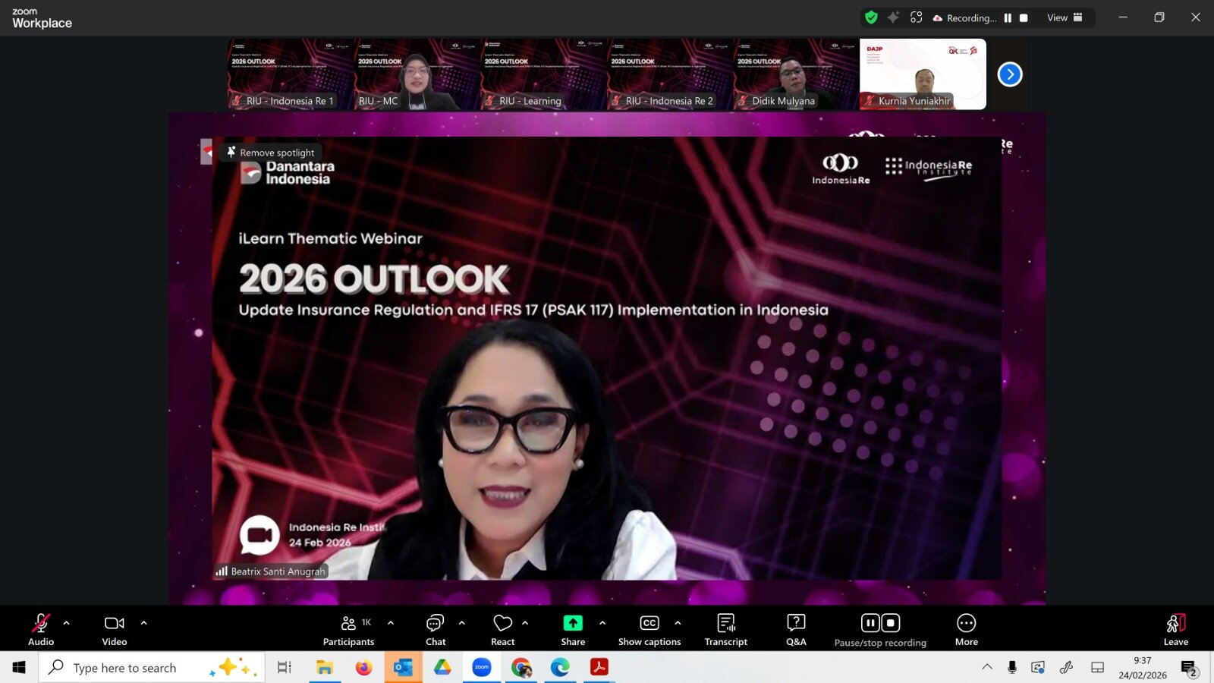Unmute the Audio microphone
Image resolution: width=1214 pixels, height=683 pixels.
41,630
